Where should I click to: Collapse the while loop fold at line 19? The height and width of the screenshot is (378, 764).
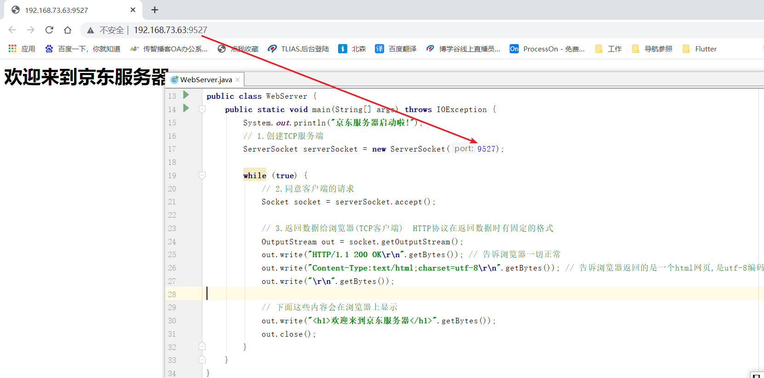[202, 175]
